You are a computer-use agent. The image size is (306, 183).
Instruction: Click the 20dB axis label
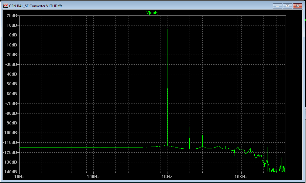pos(12,15)
